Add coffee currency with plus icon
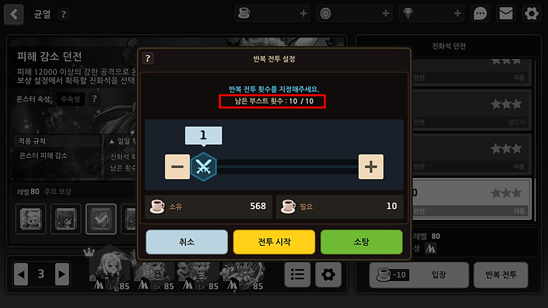Viewport: 548px width, 308px height. (x=303, y=14)
